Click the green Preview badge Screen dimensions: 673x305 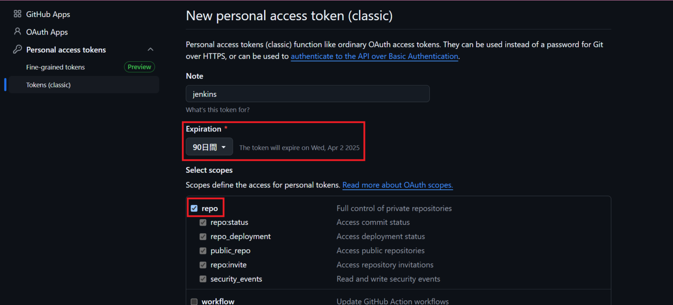tap(139, 67)
